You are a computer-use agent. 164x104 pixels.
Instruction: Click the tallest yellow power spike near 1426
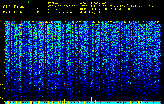92,100
